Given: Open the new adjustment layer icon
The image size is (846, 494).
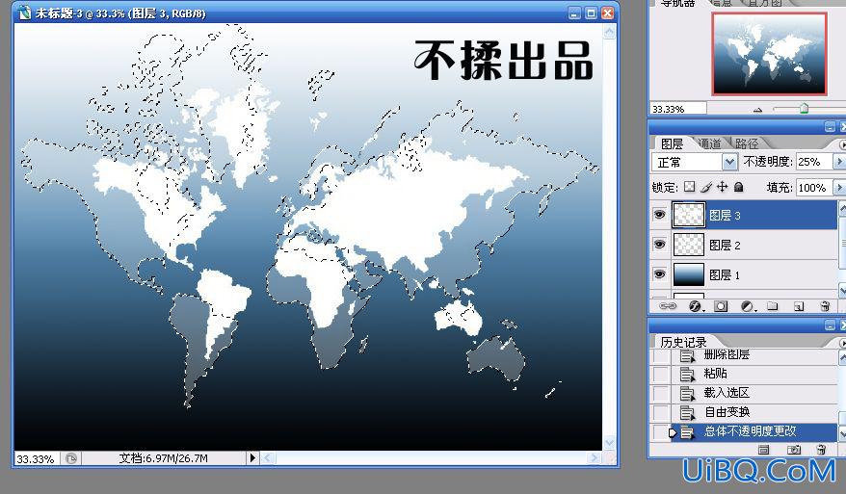Looking at the screenshot, I should (748, 306).
